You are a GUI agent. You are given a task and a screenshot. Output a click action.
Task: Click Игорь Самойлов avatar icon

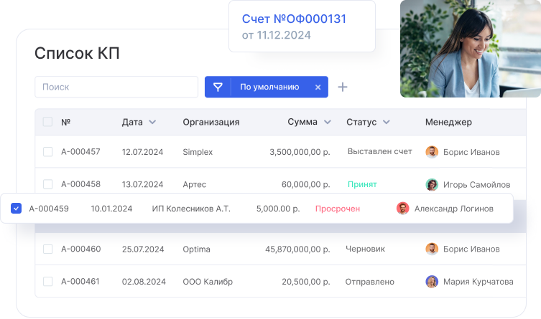coord(432,184)
